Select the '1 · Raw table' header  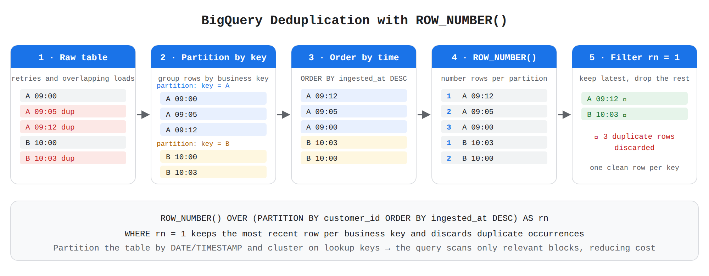[x=73, y=57]
